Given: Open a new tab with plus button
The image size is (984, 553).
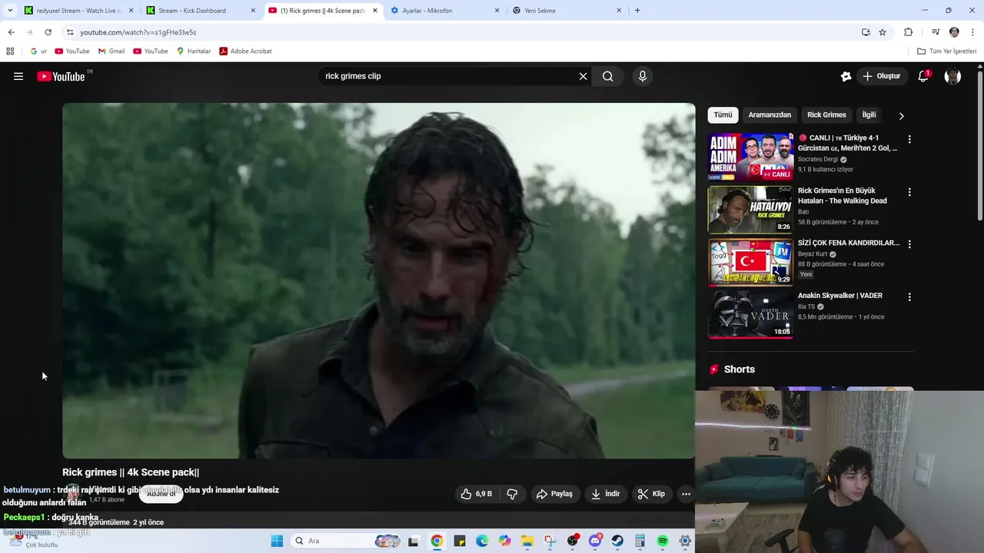Looking at the screenshot, I should pos(637,11).
